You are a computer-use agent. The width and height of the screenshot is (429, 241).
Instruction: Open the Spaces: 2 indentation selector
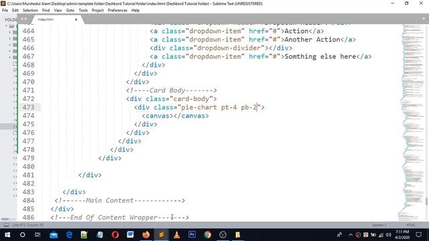click(379, 225)
